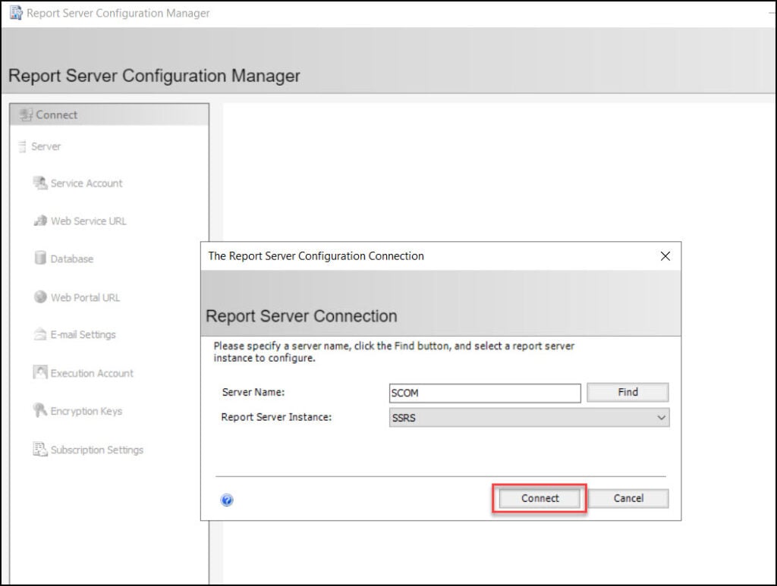This screenshot has width=777, height=586.
Task: Click the Find button
Action: [x=628, y=393]
